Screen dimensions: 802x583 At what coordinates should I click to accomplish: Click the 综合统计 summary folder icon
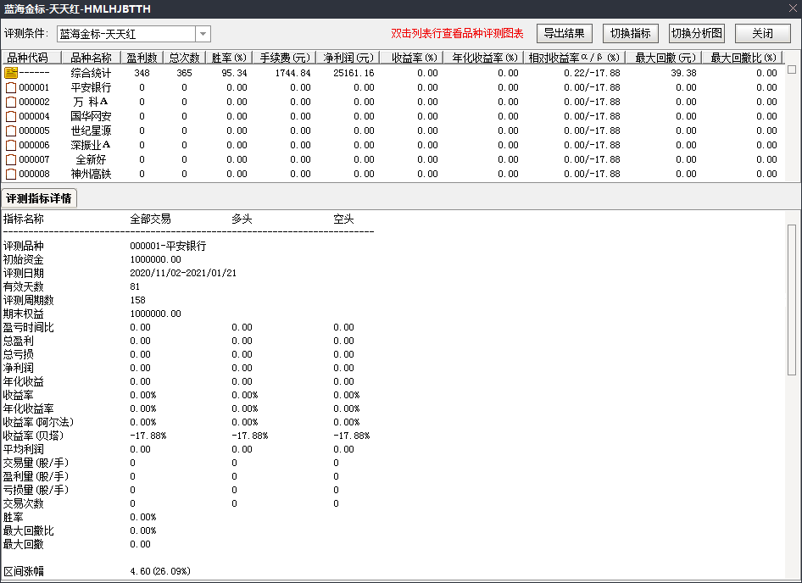[x=11, y=73]
